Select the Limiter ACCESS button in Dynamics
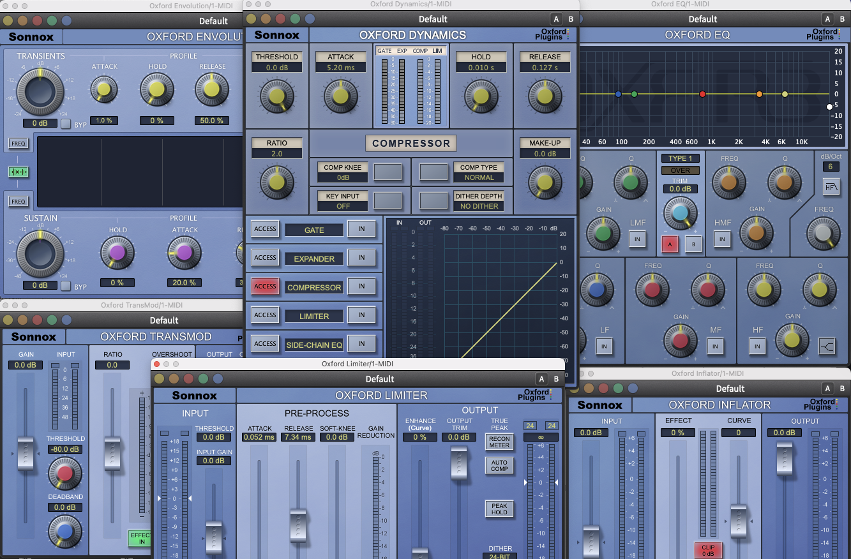This screenshot has height=559, width=851. 265,315
